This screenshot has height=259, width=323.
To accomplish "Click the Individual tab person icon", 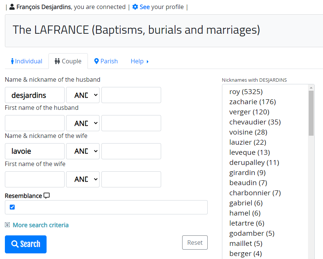I will [x=12, y=61].
